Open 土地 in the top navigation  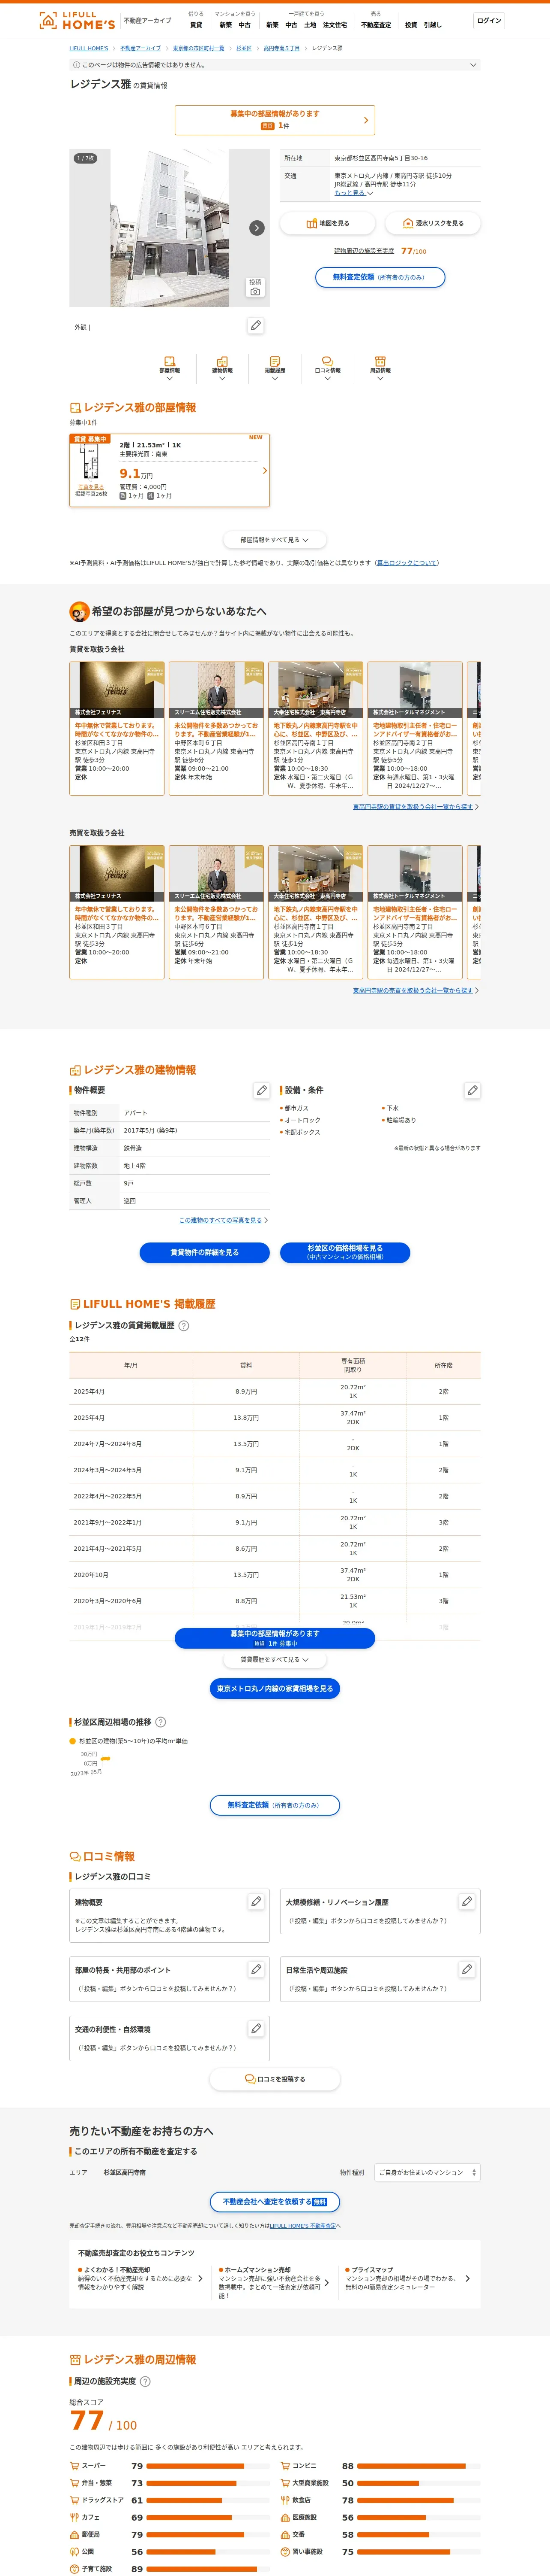(311, 25)
